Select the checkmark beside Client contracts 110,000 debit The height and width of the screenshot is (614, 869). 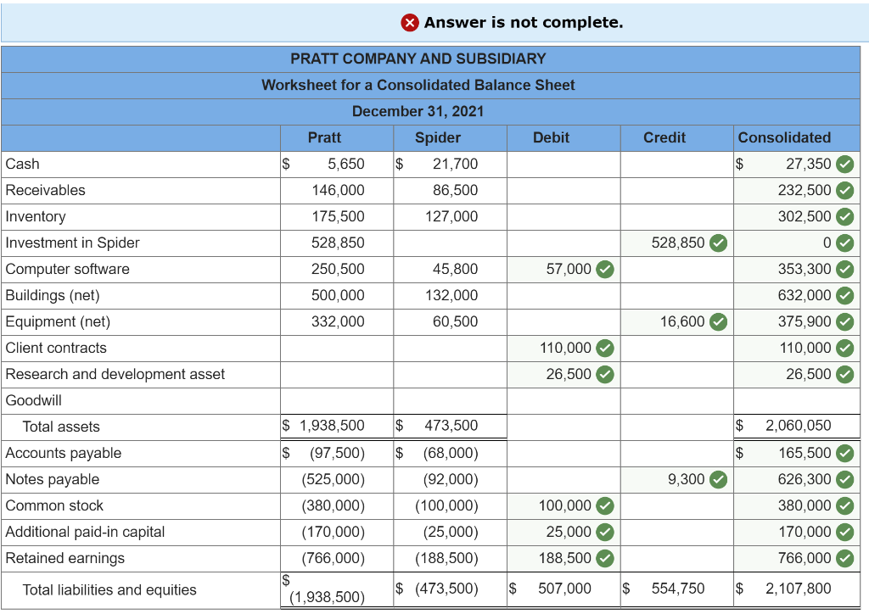tap(603, 348)
